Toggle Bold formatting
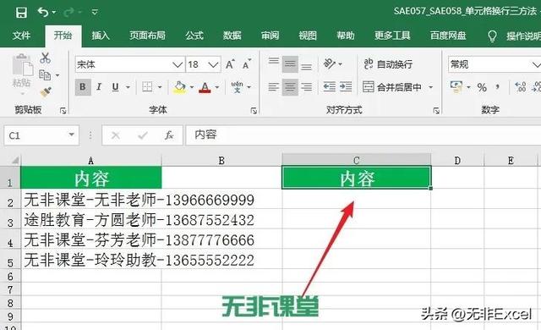Viewport: 541px width, 330px height. pos(83,87)
